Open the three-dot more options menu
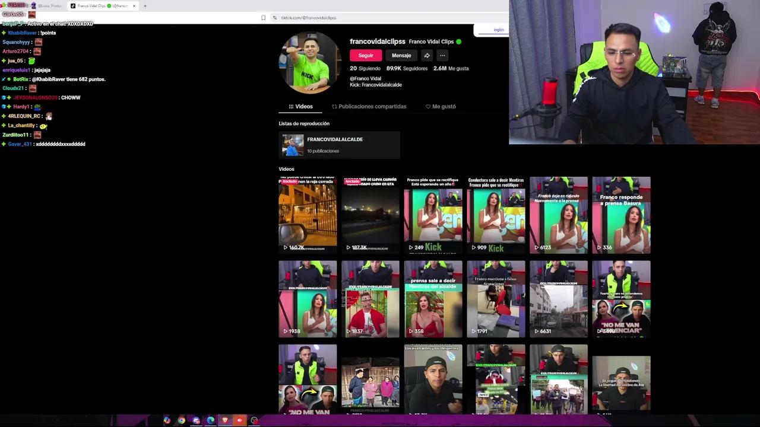Viewport: 760px width, 427px height. [442, 55]
